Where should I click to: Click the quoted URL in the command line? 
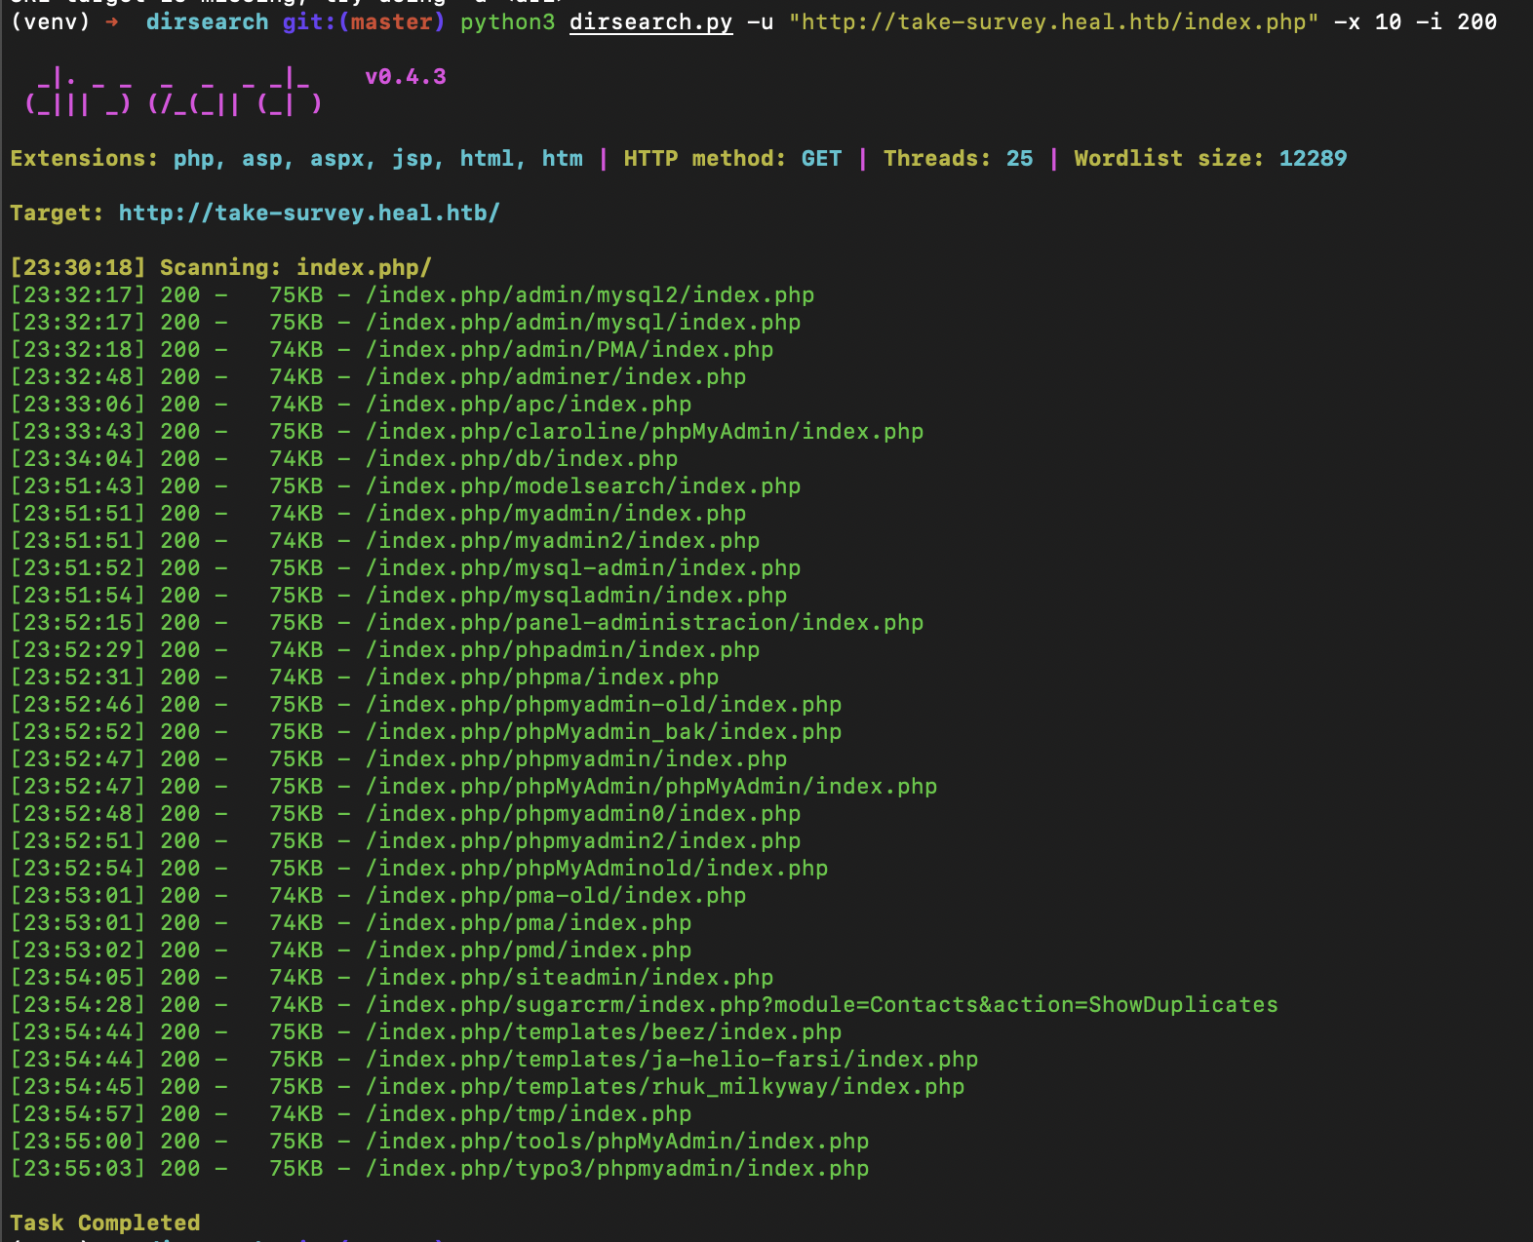point(1053,21)
